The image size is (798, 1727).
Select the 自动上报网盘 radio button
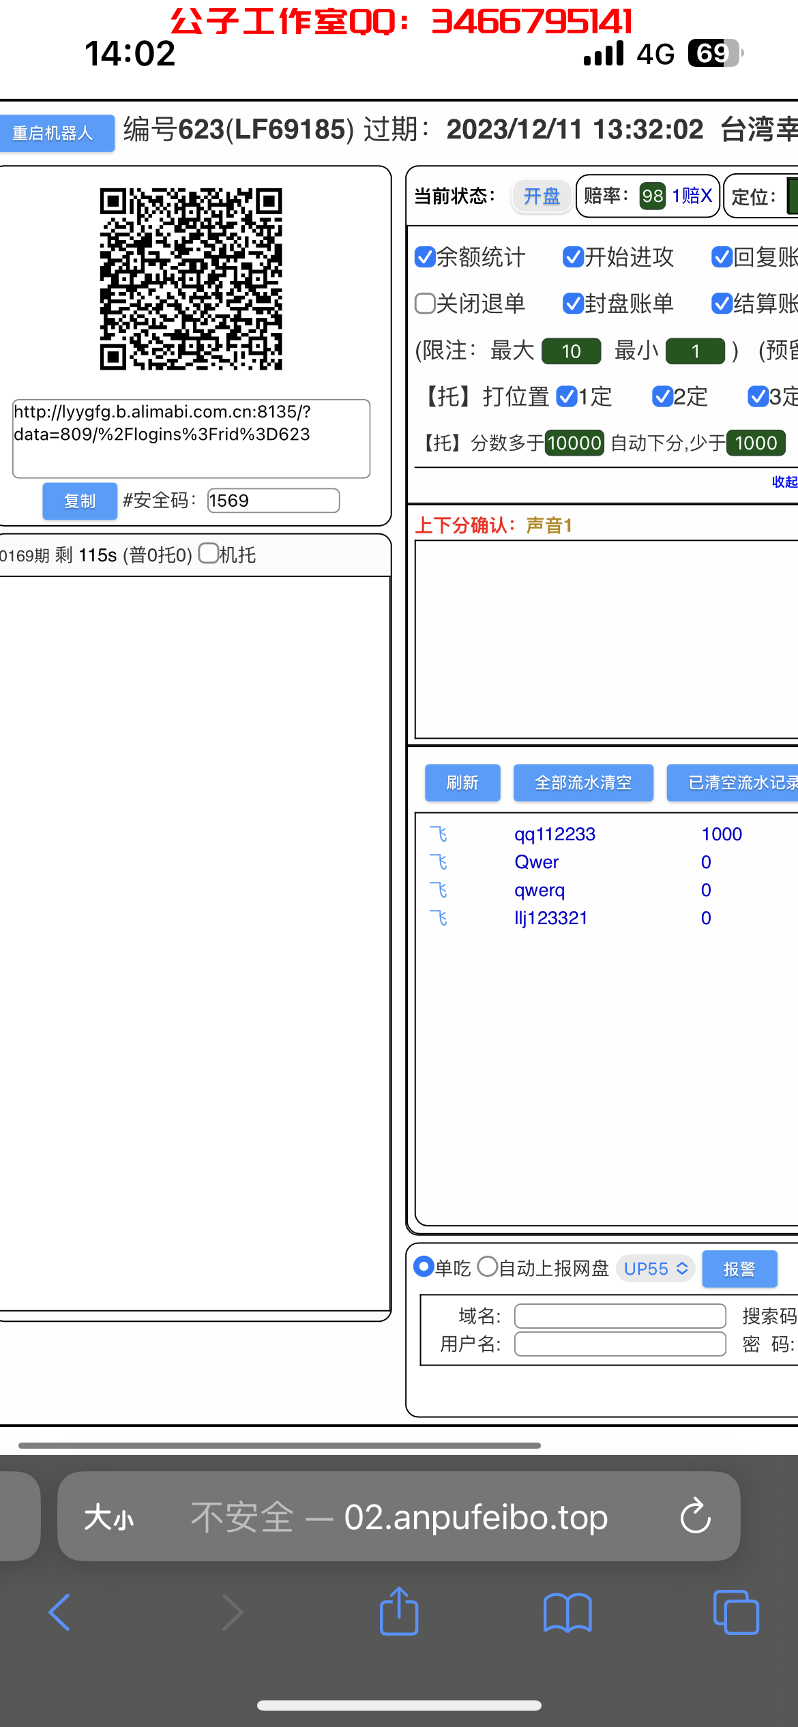pos(487,1267)
